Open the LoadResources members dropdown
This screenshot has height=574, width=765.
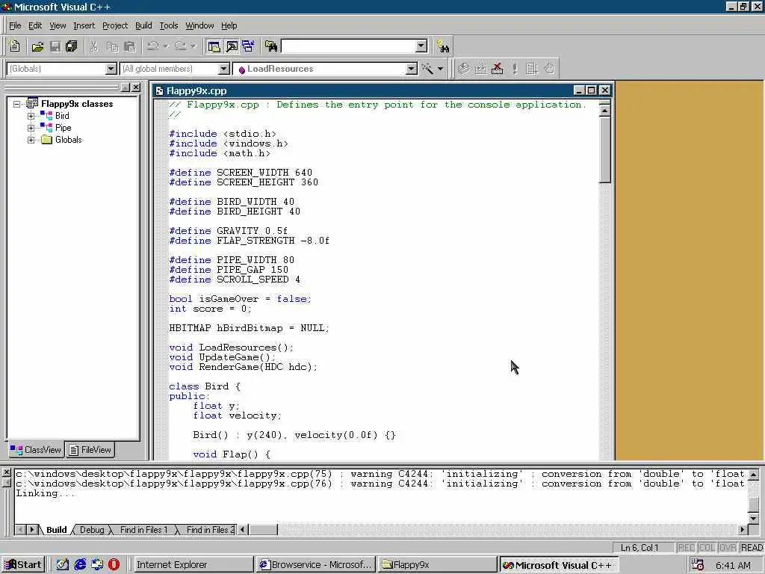point(412,69)
